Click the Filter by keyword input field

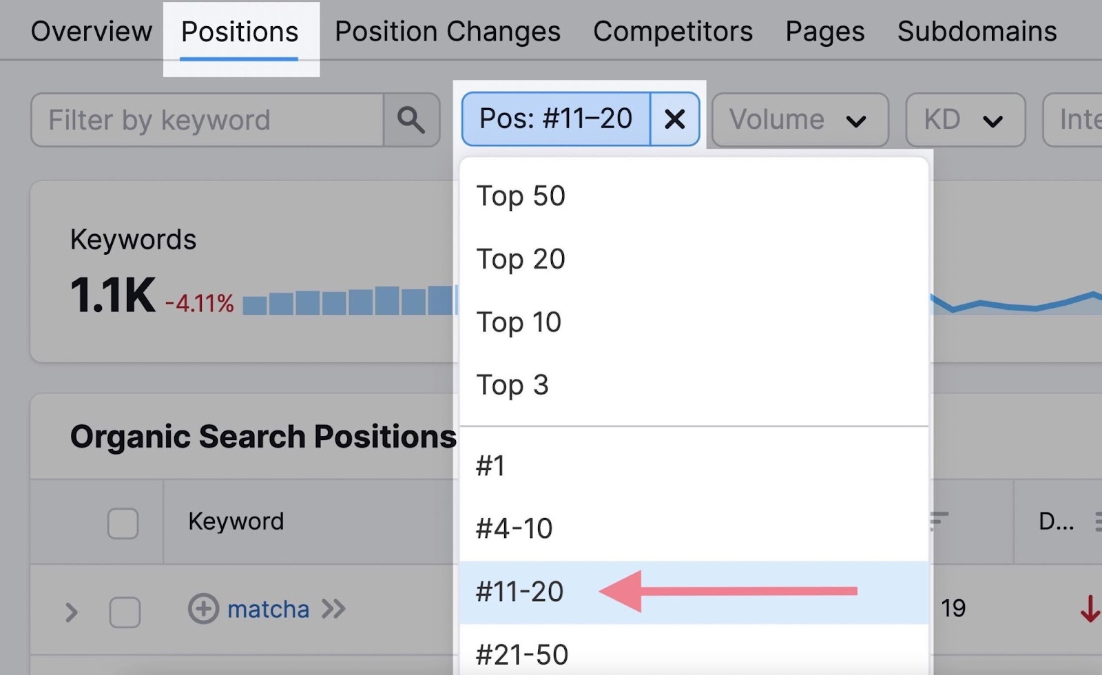[207, 120]
